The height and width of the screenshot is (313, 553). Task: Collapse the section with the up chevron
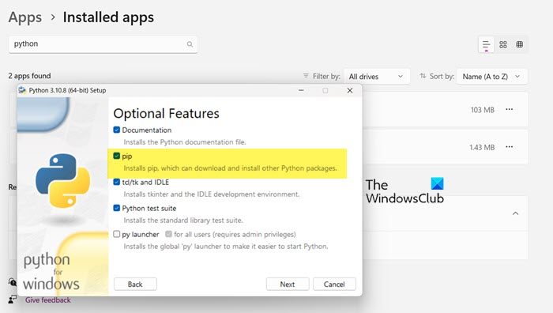pos(515,213)
